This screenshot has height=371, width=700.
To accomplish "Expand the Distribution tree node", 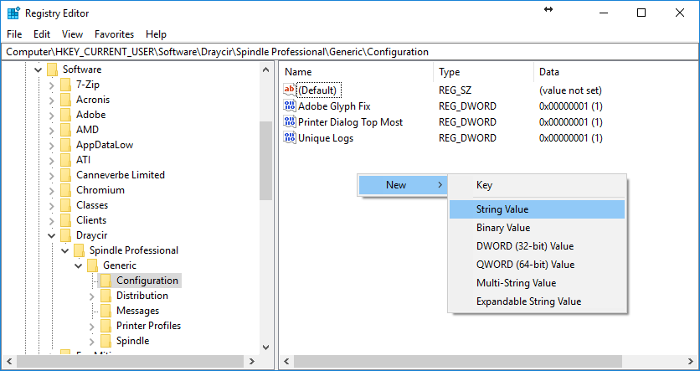I will [x=92, y=296].
